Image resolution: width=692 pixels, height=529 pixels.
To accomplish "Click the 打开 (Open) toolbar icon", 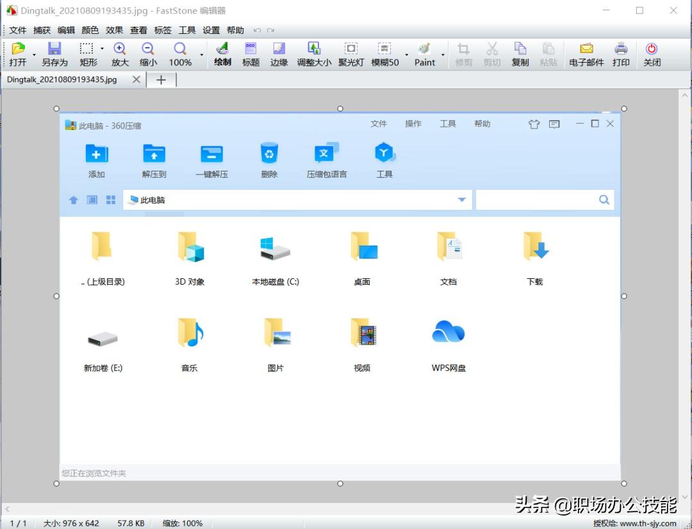I will (x=18, y=54).
